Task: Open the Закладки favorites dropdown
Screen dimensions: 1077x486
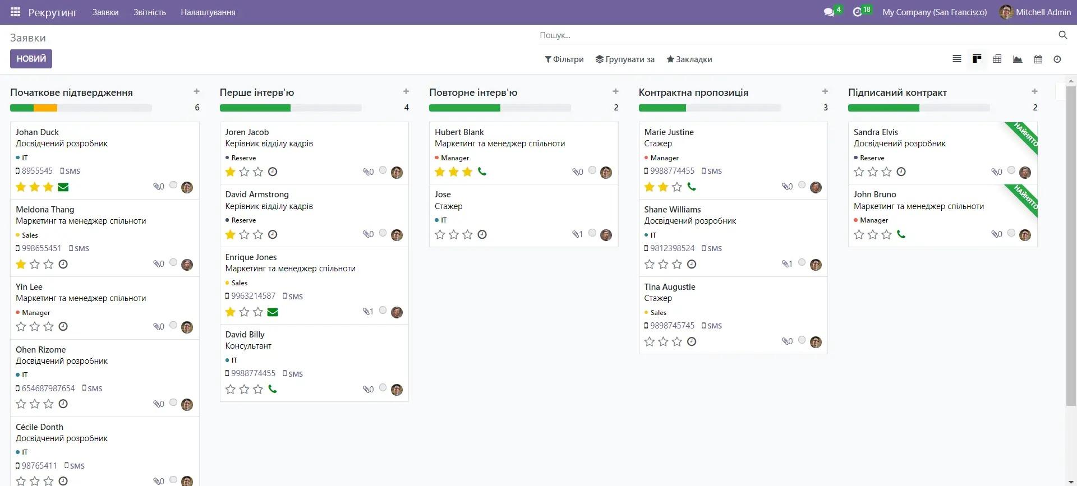Action: pos(689,59)
